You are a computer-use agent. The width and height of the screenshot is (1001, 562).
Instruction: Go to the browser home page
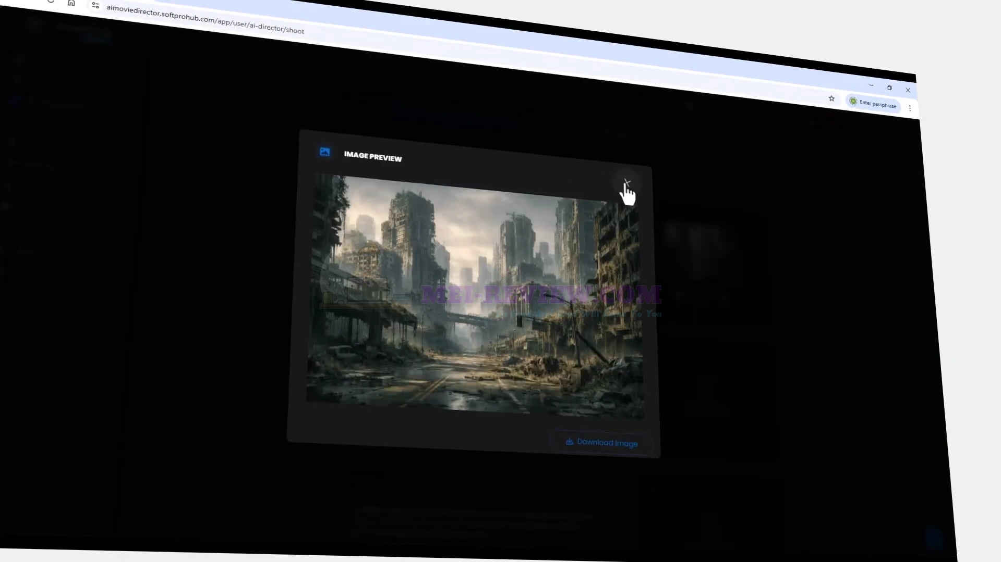pos(71,3)
